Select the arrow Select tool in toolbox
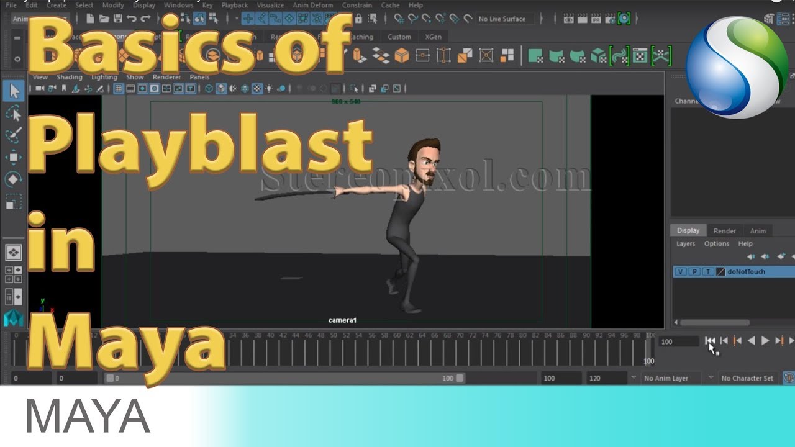795x447 pixels. (14, 92)
